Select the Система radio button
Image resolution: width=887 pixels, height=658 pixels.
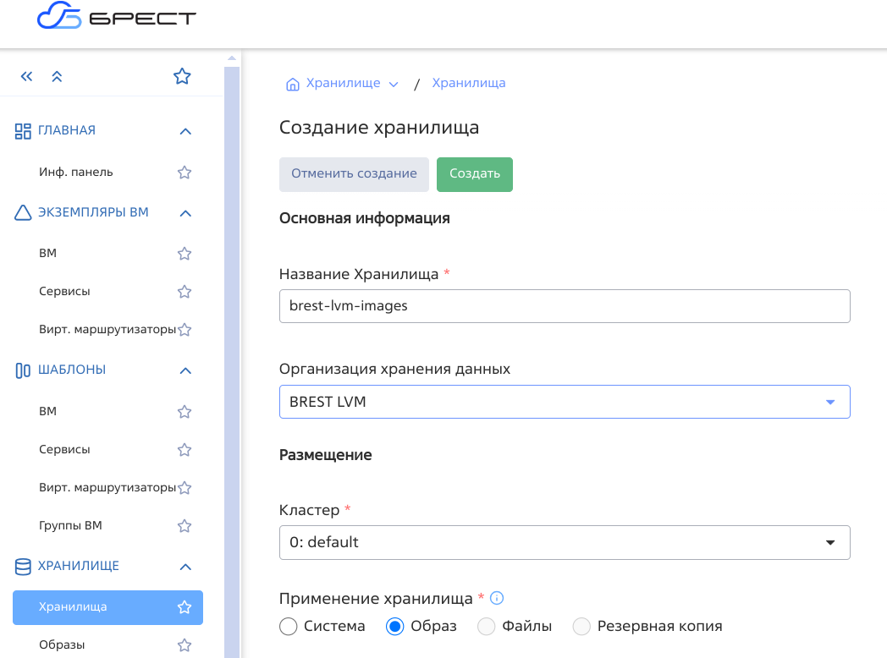(288, 626)
